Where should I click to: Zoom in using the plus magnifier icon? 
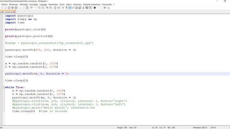[x=47, y=8]
